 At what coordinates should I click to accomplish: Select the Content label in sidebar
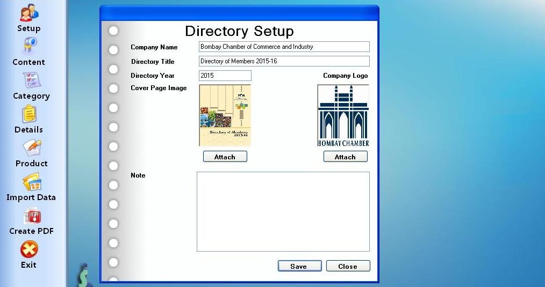[28, 62]
